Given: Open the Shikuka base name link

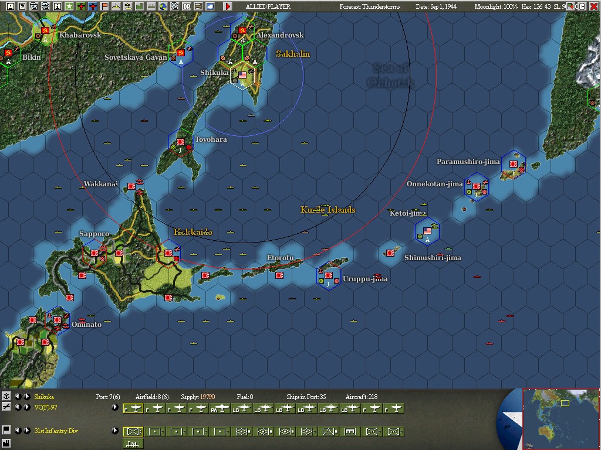Looking at the screenshot, I should 44,397.
